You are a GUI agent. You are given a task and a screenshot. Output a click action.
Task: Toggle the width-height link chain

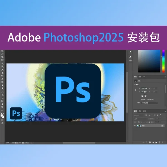point(136,90)
